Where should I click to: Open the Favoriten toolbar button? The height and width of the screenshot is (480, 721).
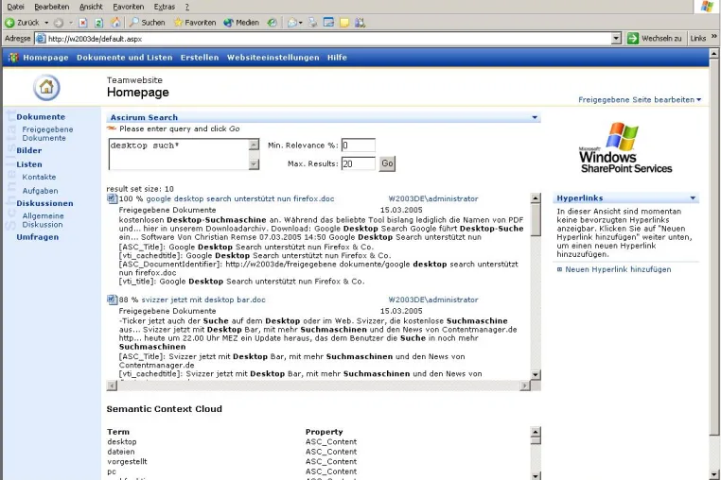tap(195, 23)
